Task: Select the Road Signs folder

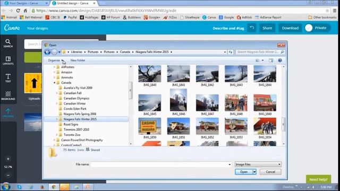Action: (71, 124)
